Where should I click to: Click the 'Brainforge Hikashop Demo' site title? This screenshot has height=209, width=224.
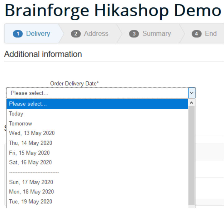click(113, 11)
